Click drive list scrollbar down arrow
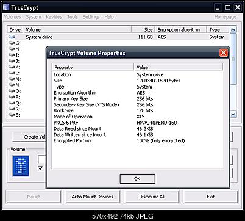Viewport: 245px width, 221px height. tap(233, 115)
